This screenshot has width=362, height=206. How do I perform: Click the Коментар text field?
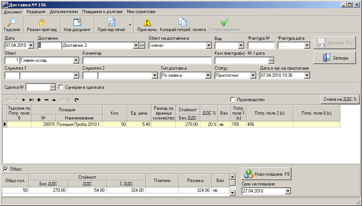(147, 60)
